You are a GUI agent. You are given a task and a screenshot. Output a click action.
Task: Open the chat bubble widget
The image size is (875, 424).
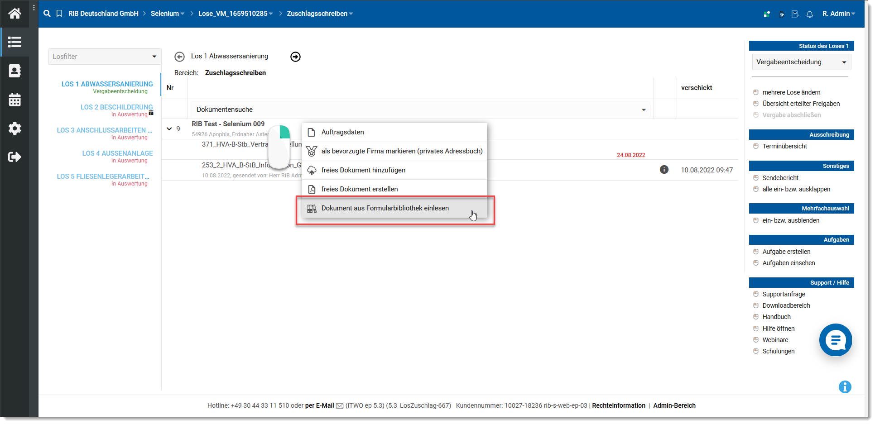click(836, 340)
